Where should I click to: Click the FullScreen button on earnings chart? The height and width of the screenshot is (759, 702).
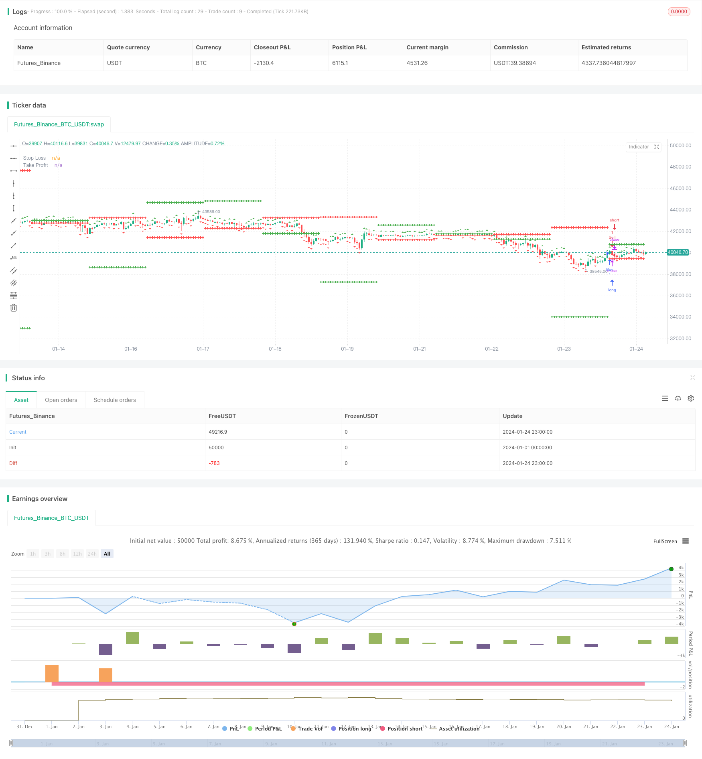665,541
